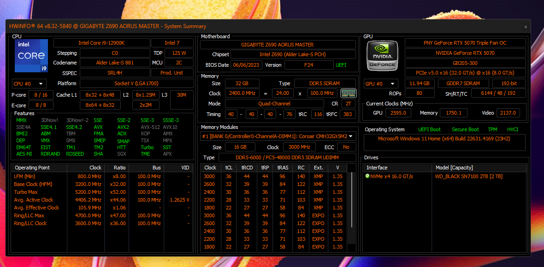Image resolution: width=544 pixels, height=267 pixels.
Task: Click the DDR5 SDRAM memory type field
Action: coord(325,83)
